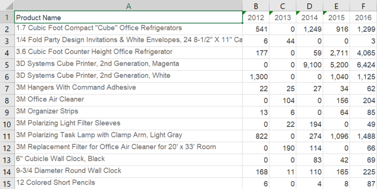This screenshot has height=189, width=377.
Task: Click the 3M Organizer Strips product cell
Action: click(128, 112)
